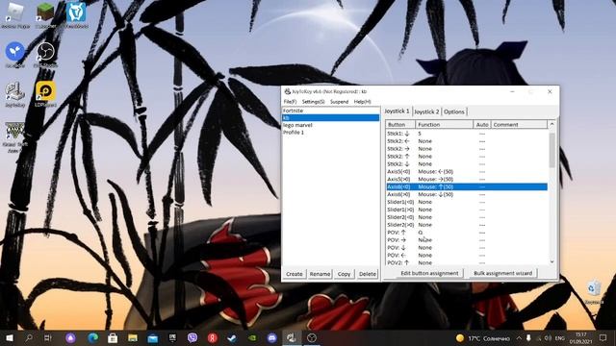
Task: Launch Microsoft Edge from taskbar
Action: pyautogui.click(x=92, y=337)
